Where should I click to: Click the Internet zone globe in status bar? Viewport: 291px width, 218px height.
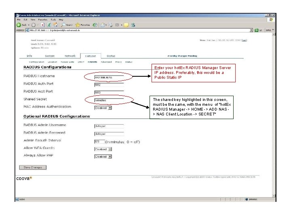click(x=247, y=199)
